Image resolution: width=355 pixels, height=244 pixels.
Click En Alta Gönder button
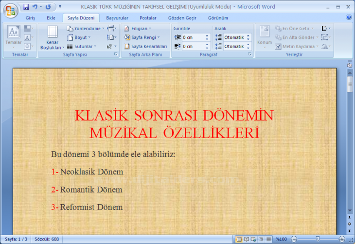click(297, 37)
